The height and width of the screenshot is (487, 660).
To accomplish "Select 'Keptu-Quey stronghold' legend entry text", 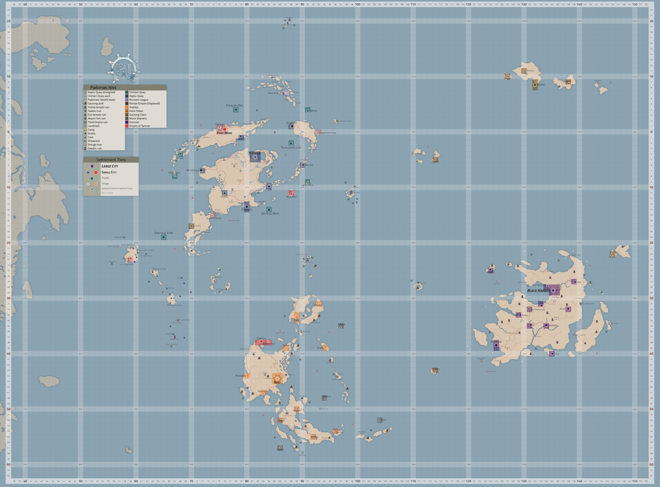I will [101, 93].
